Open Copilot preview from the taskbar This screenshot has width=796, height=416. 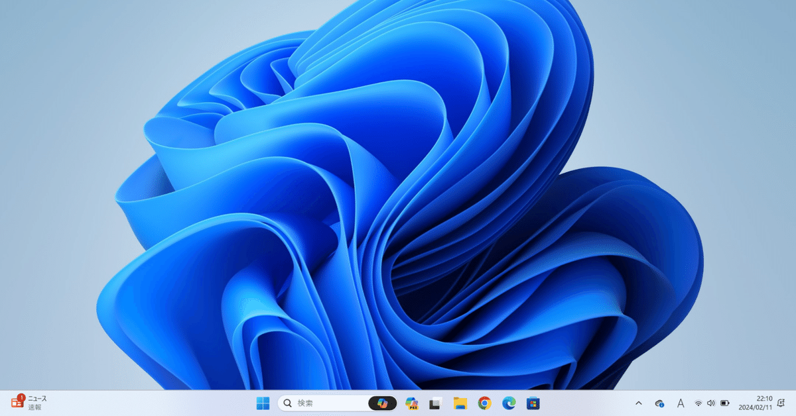412,403
